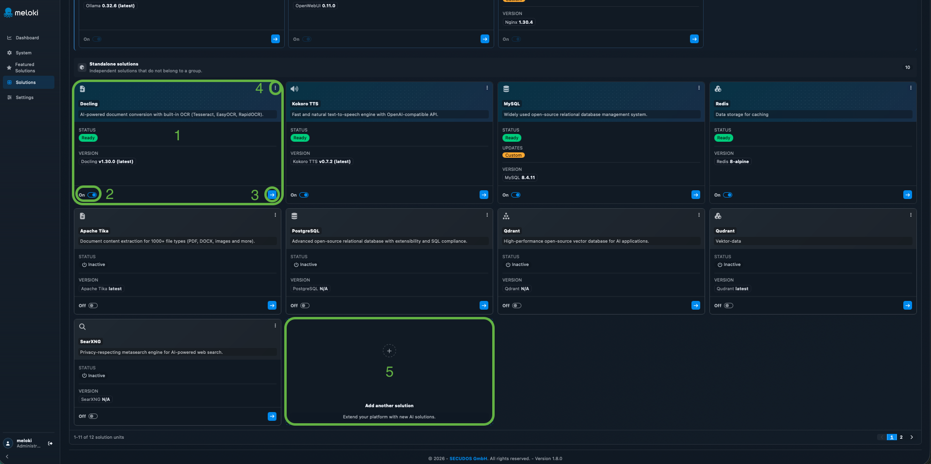Open the SECUDOS GmbH footer link

point(468,459)
